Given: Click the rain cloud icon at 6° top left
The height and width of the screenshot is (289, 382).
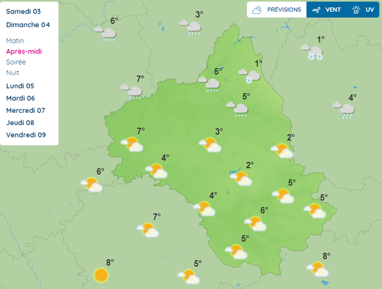Looking at the screenshot, I should (x=105, y=34).
